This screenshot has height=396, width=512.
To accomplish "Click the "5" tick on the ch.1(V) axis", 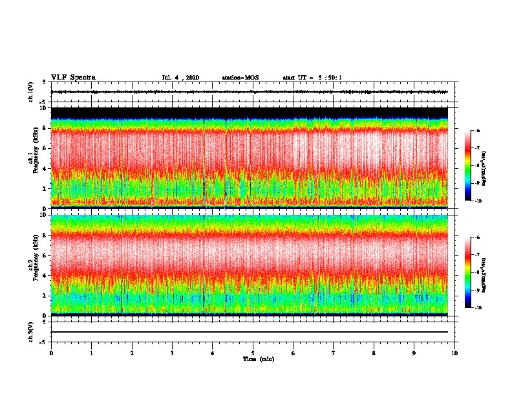I will click(45, 82).
